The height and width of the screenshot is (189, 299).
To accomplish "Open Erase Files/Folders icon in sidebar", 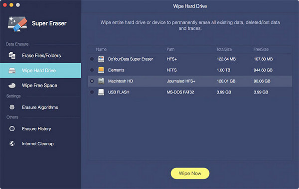I will pyautogui.click(x=12, y=55).
